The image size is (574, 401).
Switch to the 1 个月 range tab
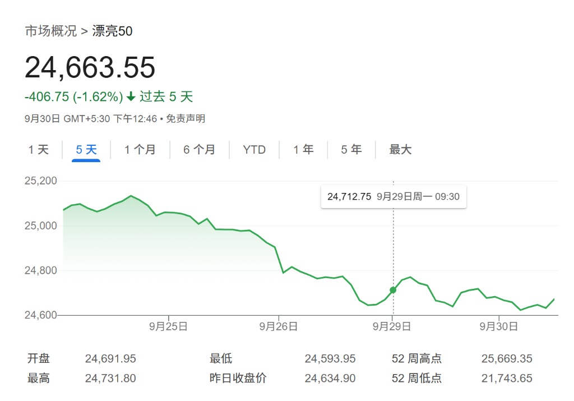(140, 150)
